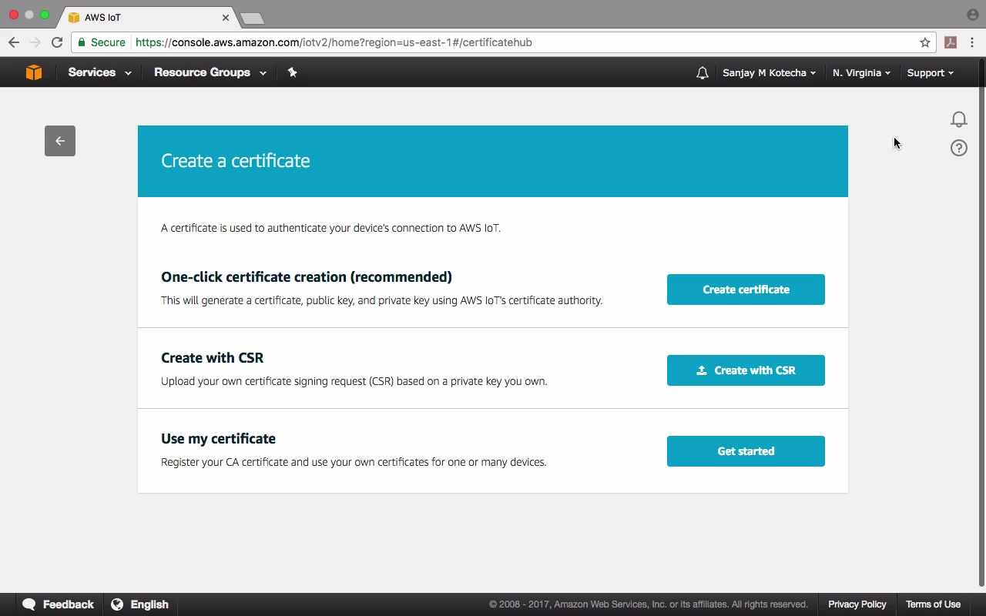Bookmark this page with the star icon
Screen dimensions: 986x616
[925, 42]
